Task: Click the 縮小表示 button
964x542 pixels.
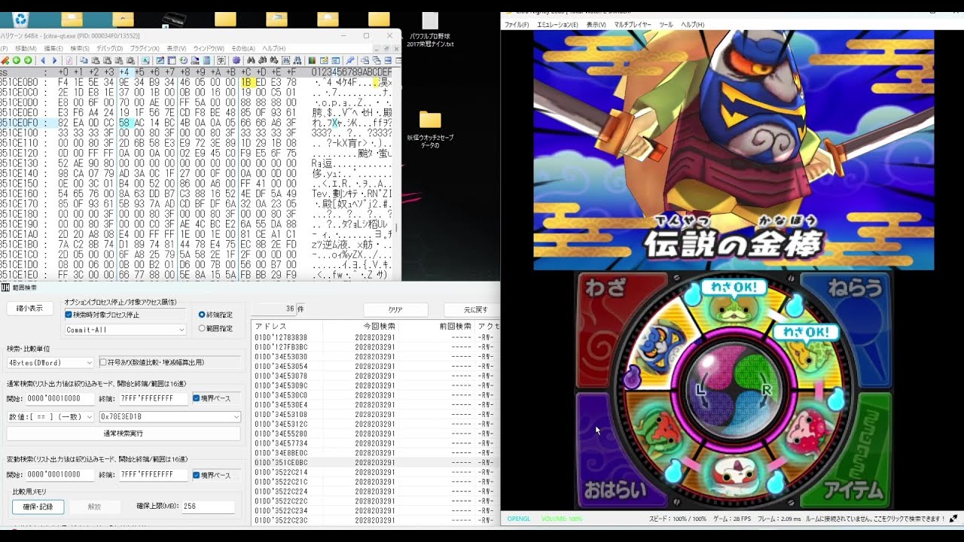Action: [x=30, y=308]
